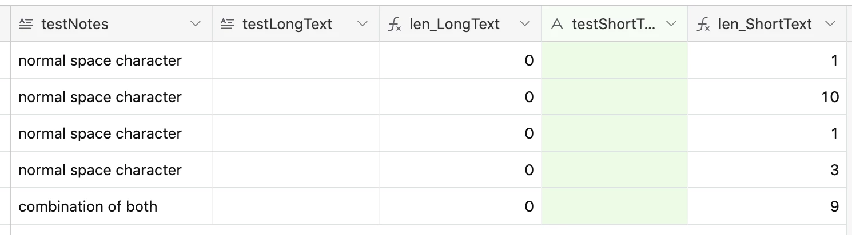This screenshot has height=235, width=852.
Task: Expand the len_LongText column menu chevron
Action: tap(525, 24)
